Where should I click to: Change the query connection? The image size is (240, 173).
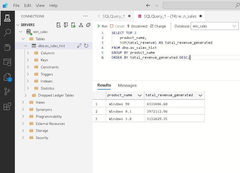[x=158, y=26]
